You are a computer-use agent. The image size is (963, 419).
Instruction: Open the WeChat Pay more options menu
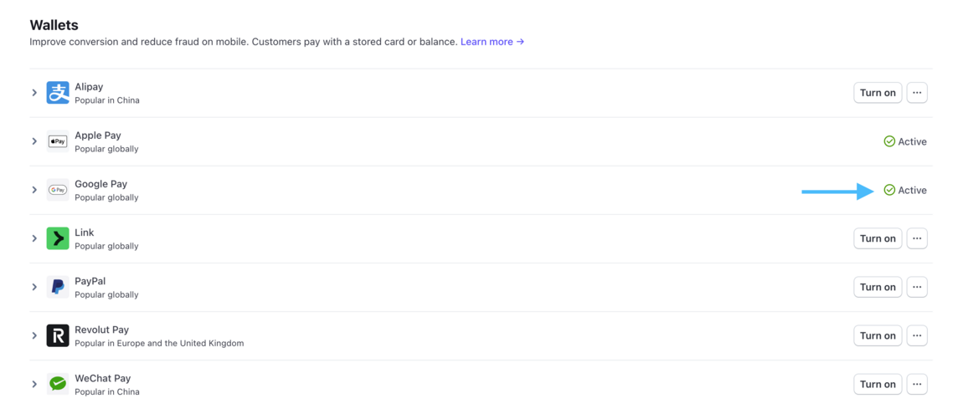tap(917, 384)
